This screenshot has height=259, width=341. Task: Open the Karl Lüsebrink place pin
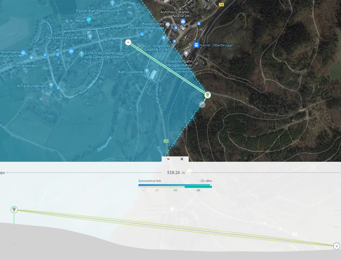click(147, 71)
